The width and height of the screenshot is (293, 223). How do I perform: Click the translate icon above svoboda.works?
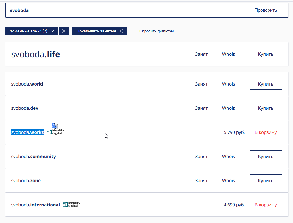54,126
